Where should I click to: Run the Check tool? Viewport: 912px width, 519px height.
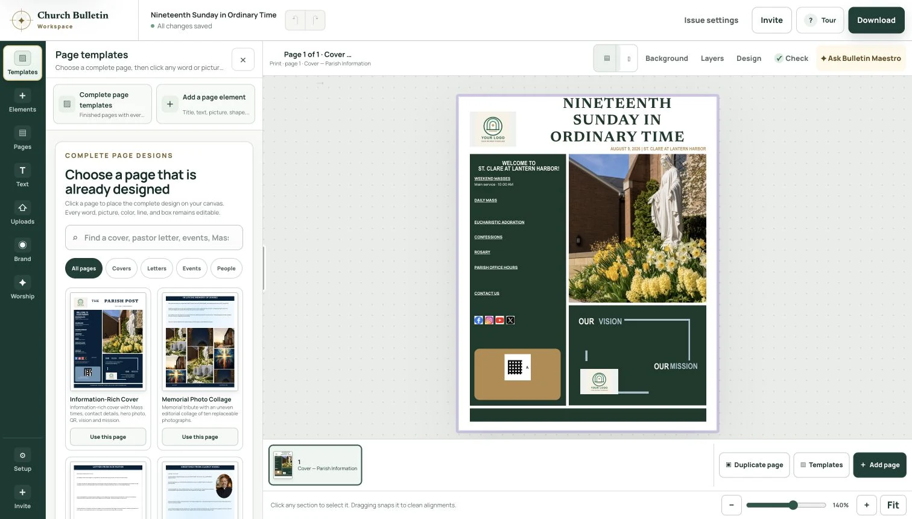click(x=791, y=58)
